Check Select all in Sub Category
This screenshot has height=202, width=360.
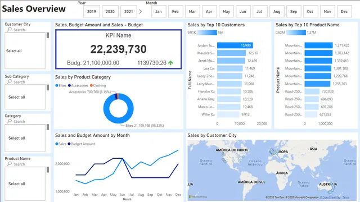[17, 97]
